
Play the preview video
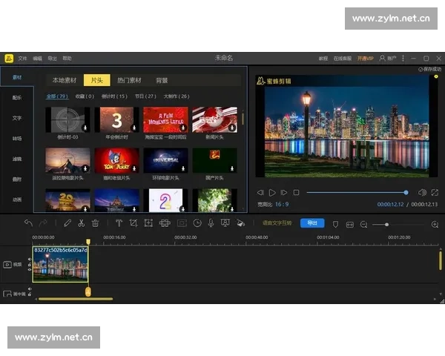coord(272,193)
